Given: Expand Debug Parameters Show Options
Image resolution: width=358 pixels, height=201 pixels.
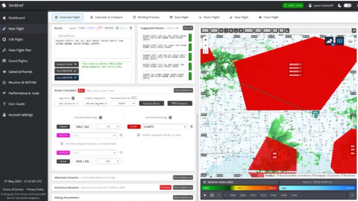Looking at the screenshot, I should [x=183, y=197].
